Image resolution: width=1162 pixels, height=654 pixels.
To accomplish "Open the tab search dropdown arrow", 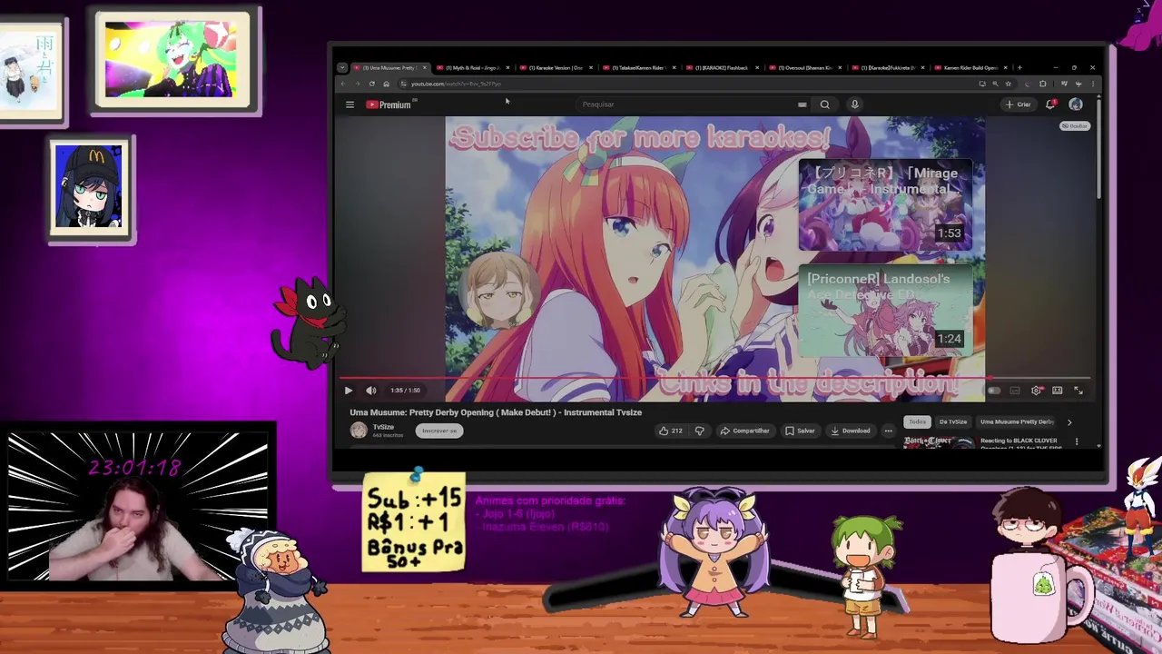I will [x=341, y=68].
